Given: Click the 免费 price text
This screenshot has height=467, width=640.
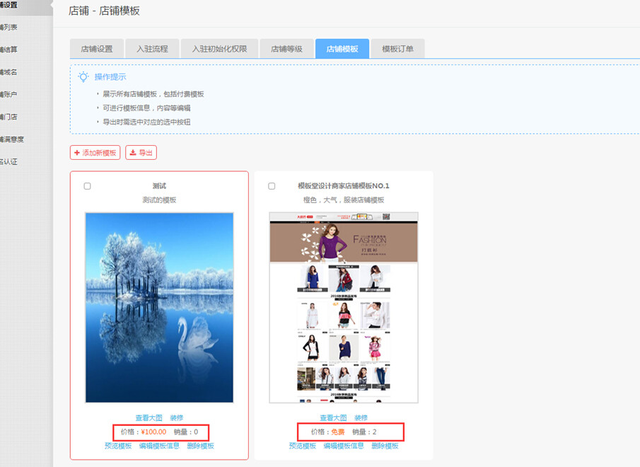Looking at the screenshot, I should pos(337,432).
